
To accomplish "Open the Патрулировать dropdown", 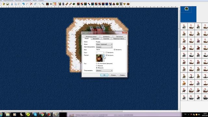I will pos(104,71).
